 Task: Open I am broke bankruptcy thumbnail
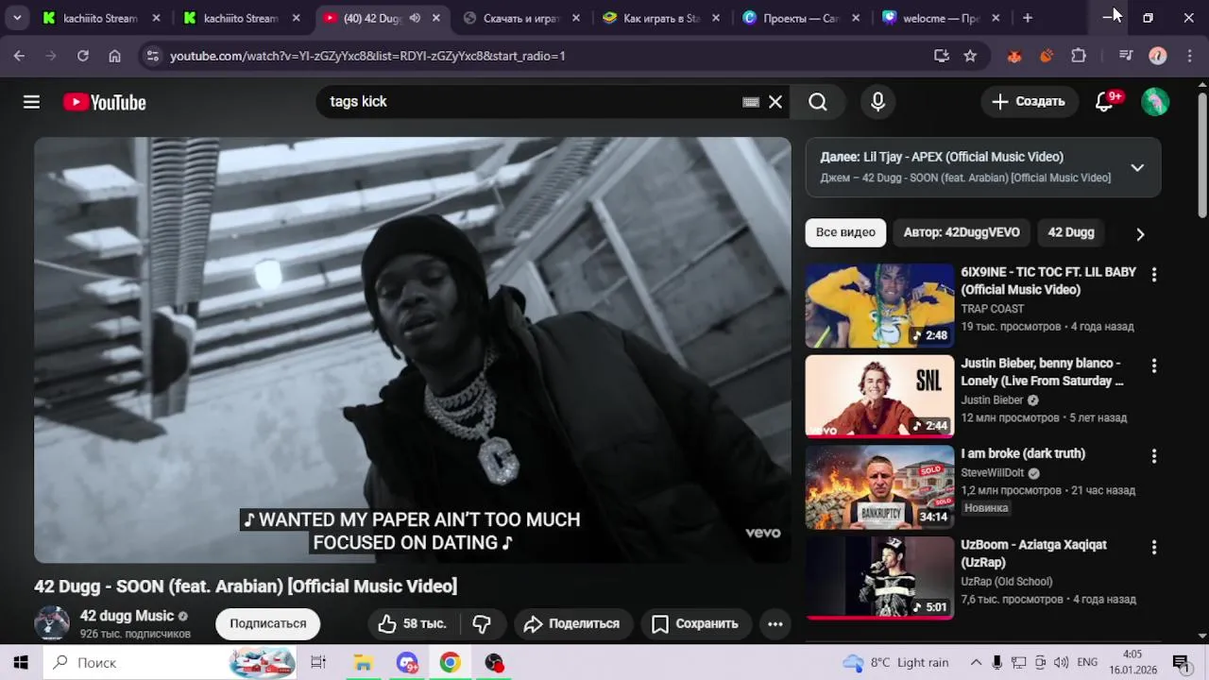point(879,487)
